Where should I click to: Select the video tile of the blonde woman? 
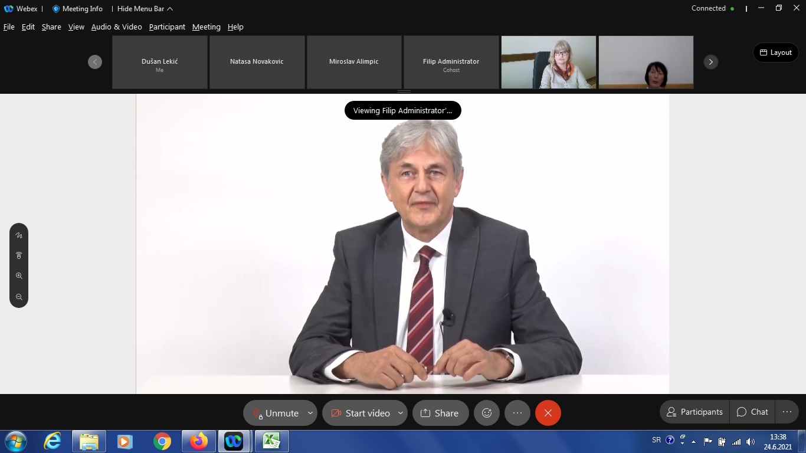tap(549, 62)
